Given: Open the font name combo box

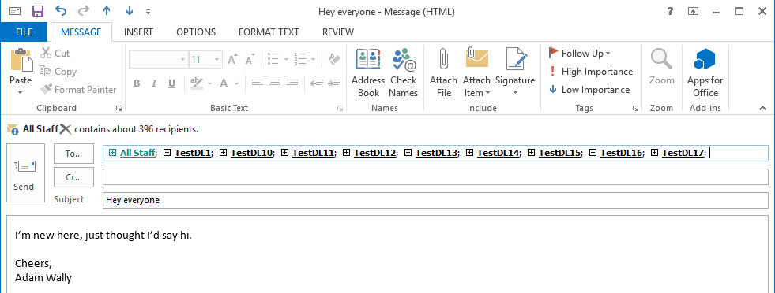Looking at the screenshot, I should 158,60.
